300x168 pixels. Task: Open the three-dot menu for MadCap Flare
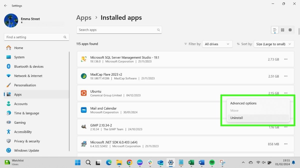pos(286,76)
